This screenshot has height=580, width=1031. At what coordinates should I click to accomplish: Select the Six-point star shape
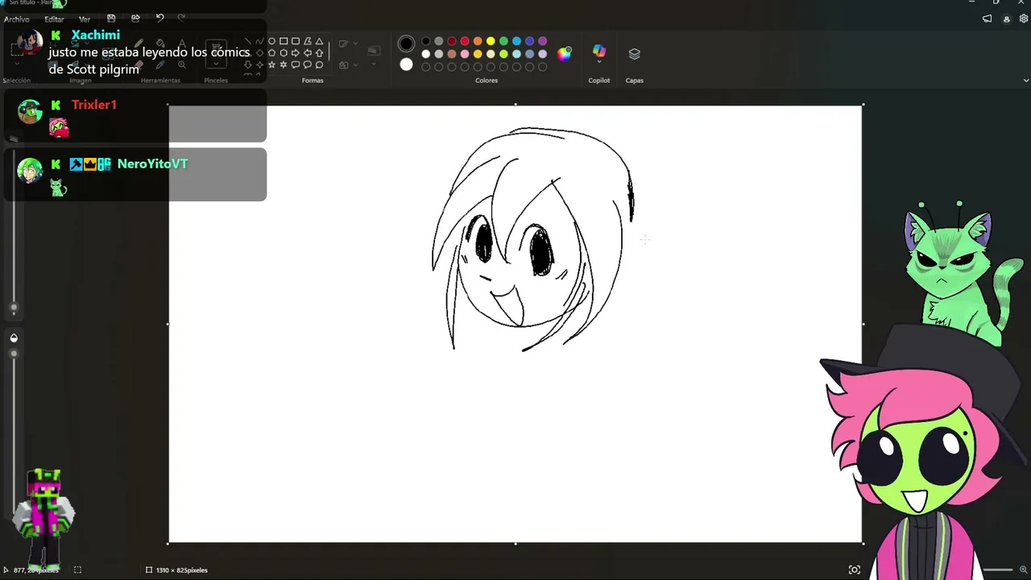(284, 65)
